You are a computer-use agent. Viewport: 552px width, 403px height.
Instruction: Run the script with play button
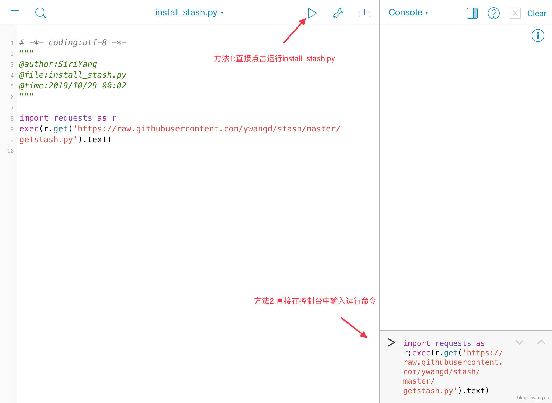(312, 13)
